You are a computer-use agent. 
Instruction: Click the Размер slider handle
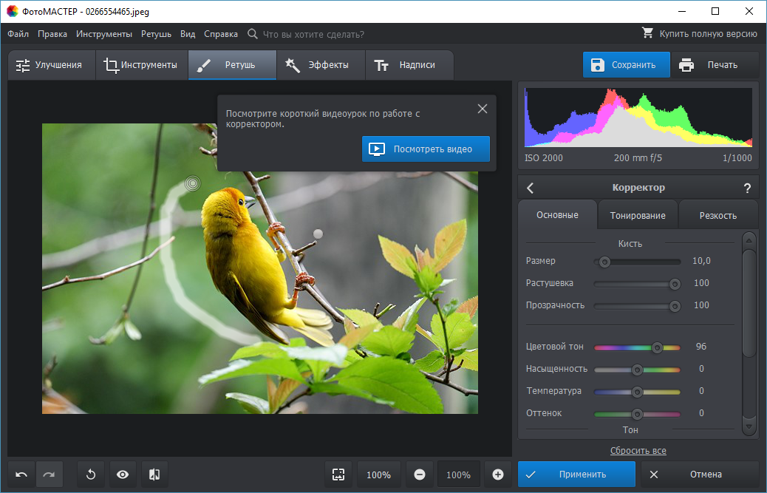(x=604, y=262)
